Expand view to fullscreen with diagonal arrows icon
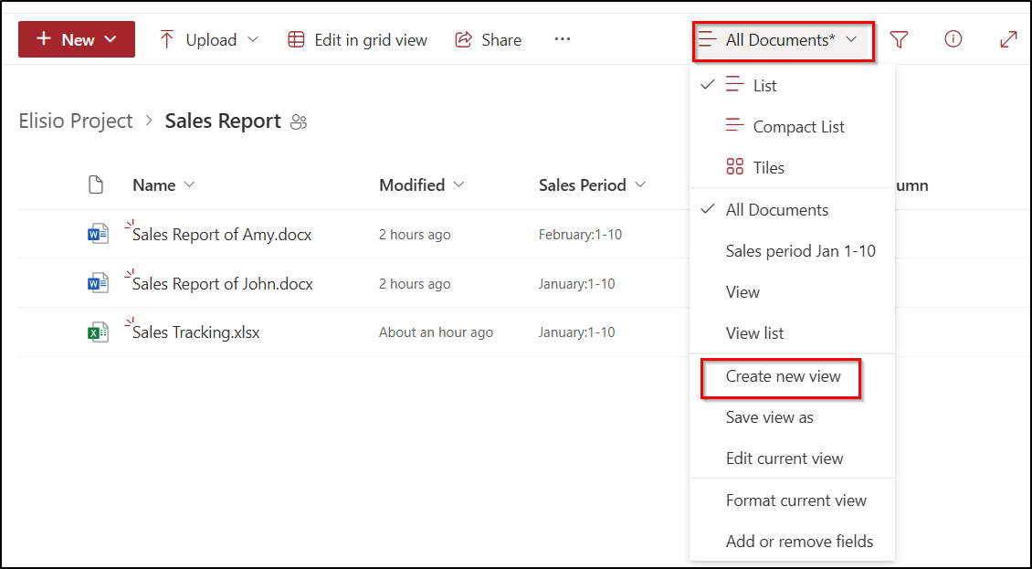 pos(1007,39)
